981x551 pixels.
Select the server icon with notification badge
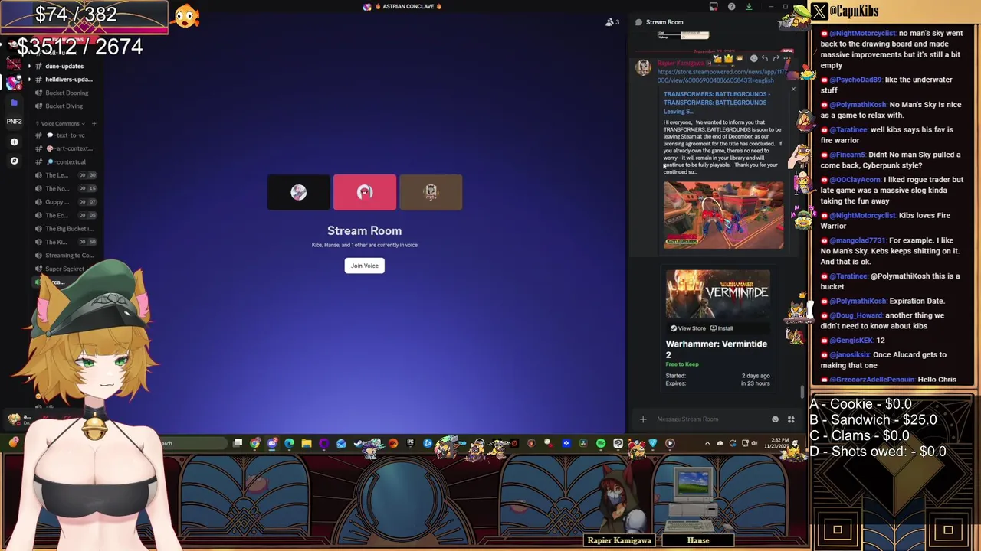tap(14, 82)
